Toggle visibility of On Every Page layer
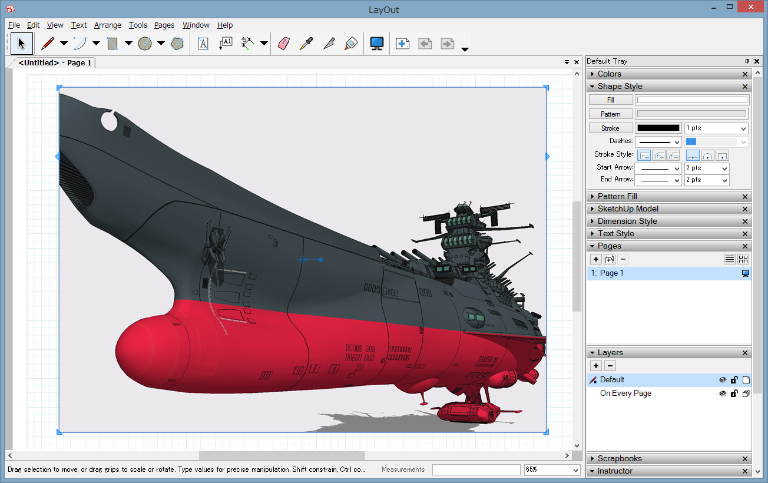 (x=723, y=393)
